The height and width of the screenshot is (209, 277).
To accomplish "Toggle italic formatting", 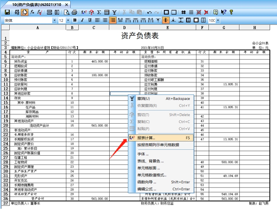I will coord(82,20).
